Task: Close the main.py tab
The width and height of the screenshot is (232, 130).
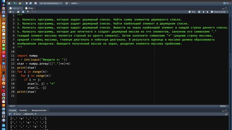Action: [x=21, y=8]
